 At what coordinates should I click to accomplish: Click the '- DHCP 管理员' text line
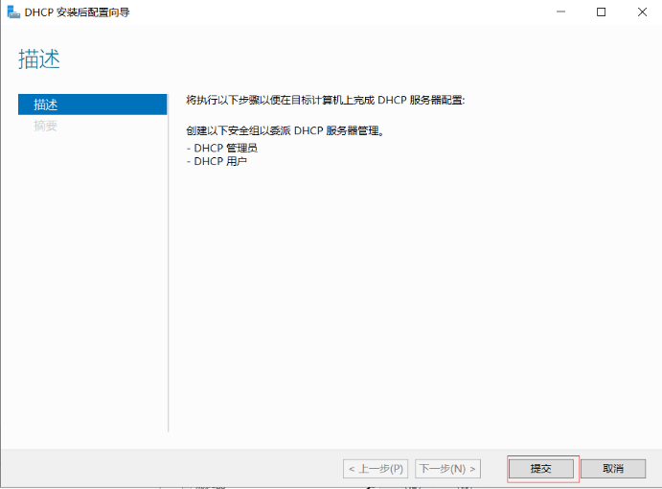point(221,148)
